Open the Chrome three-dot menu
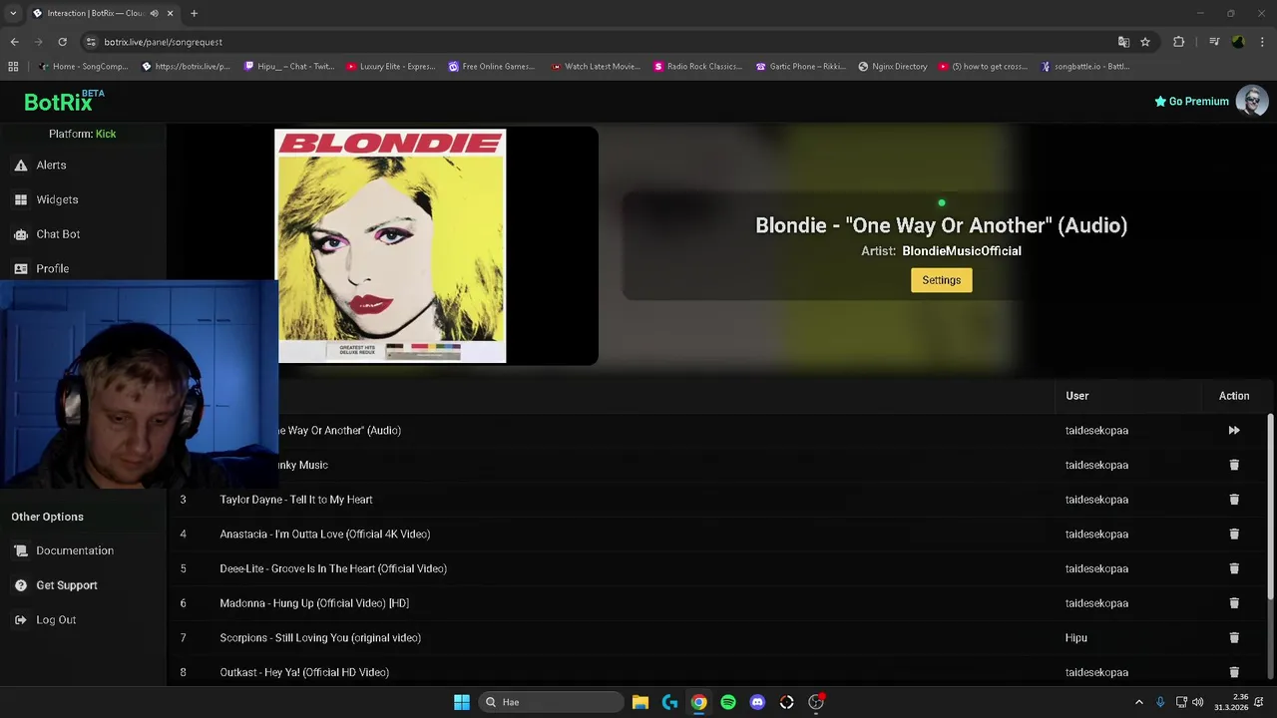The width and height of the screenshot is (1277, 718). pos(1263,42)
